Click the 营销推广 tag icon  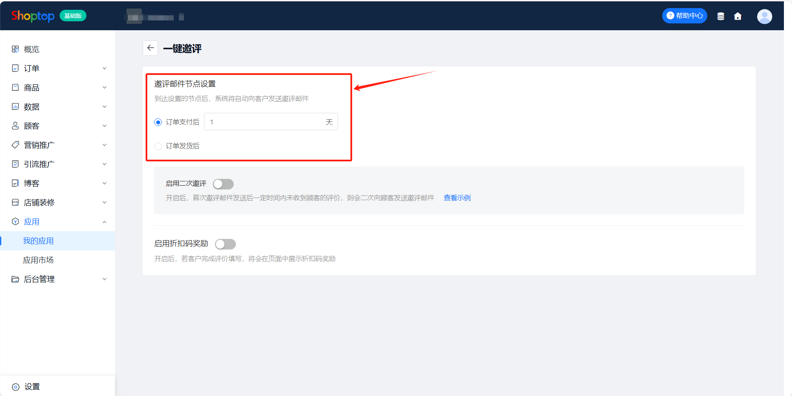(x=15, y=145)
